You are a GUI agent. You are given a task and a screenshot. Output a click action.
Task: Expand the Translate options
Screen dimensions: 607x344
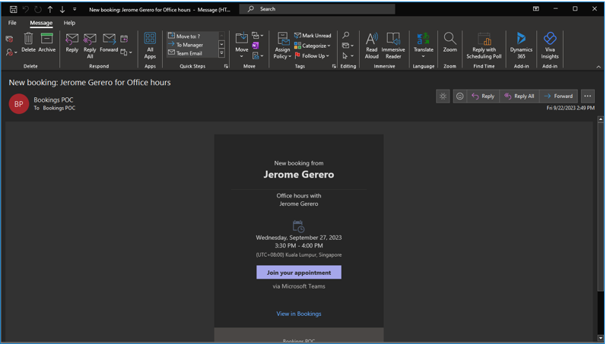point(424,56)
